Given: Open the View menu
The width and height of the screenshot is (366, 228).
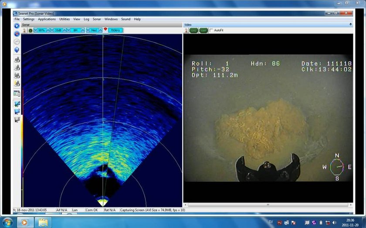Looking at the screenshot, I should point(77,19).
